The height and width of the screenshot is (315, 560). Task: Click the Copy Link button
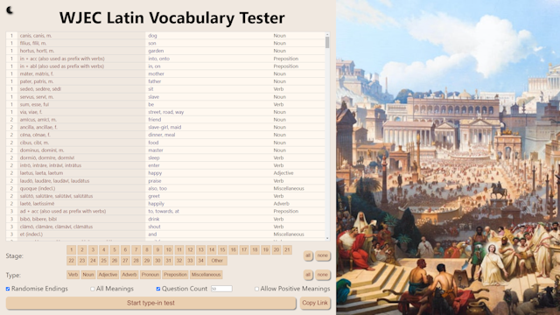coord(315,303)
